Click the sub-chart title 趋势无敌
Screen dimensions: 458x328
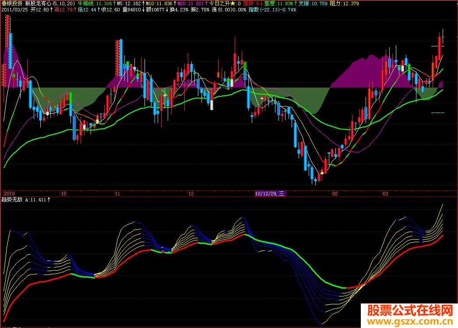click(12, 200)
